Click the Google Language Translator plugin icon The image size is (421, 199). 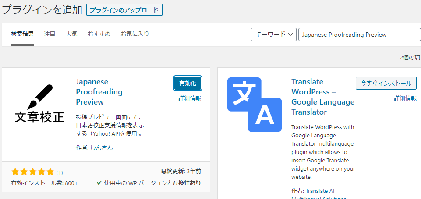[254, 105]
